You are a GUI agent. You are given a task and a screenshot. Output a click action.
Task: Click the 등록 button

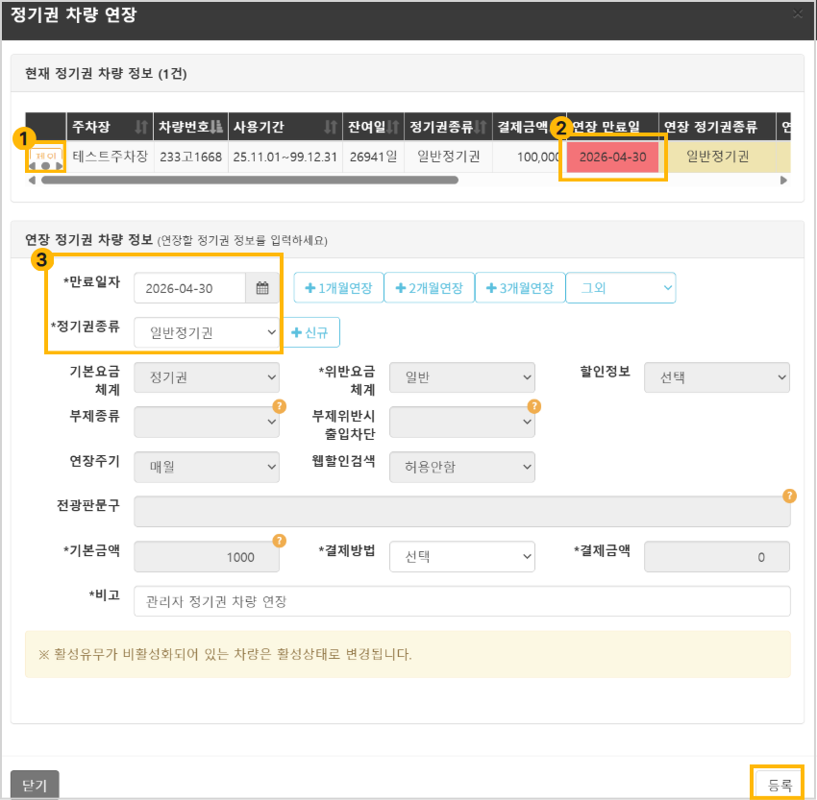coord(780,785)
